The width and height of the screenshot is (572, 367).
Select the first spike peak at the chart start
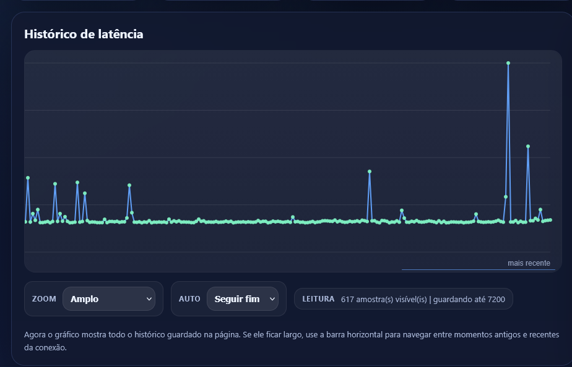pyautogui.click(x=28, y=178)
